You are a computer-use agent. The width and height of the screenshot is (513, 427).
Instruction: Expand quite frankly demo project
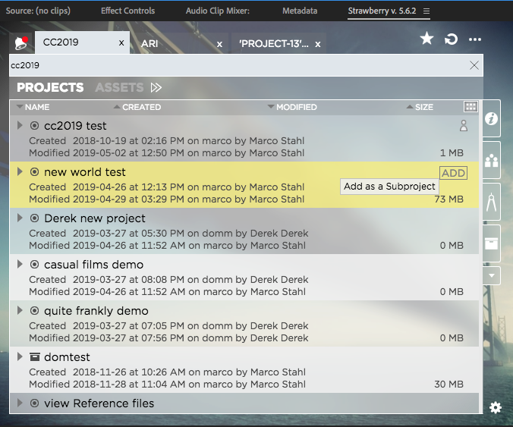[20, 310]
